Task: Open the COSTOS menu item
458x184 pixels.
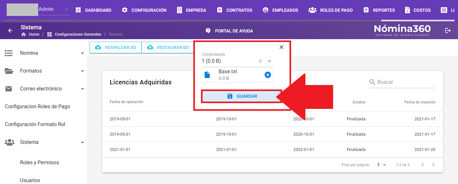Action: tap(418, 10)
